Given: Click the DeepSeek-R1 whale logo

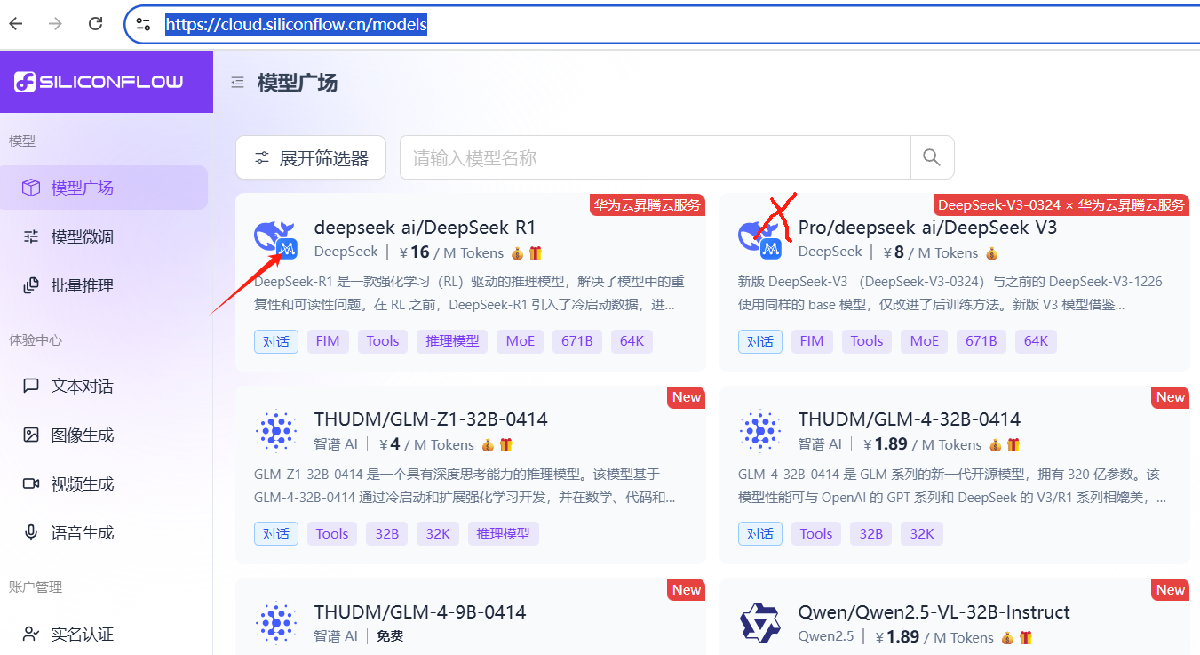Looking at the screenshot, I should click(x=276, y=239).
